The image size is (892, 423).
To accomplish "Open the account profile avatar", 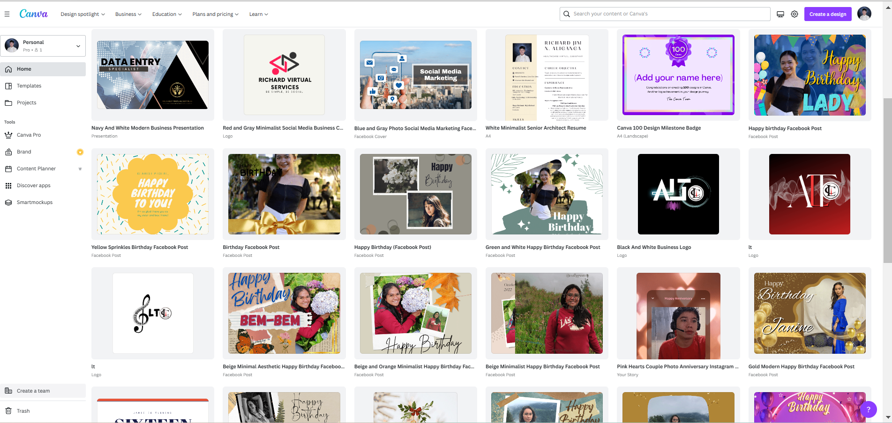I will [x=864, y=14].
